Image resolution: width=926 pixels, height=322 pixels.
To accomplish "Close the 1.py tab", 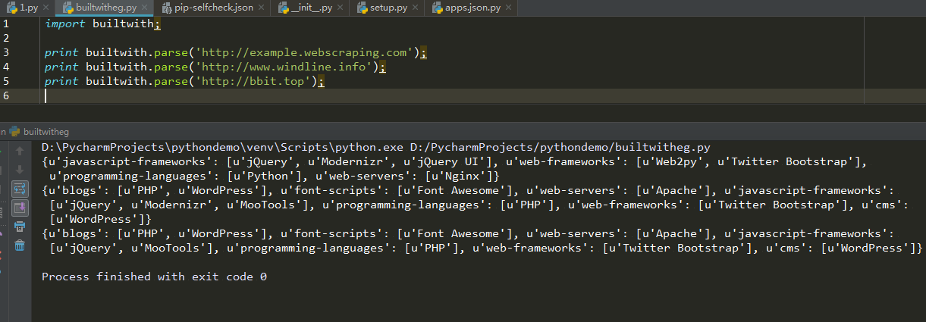I will [45, 8].
